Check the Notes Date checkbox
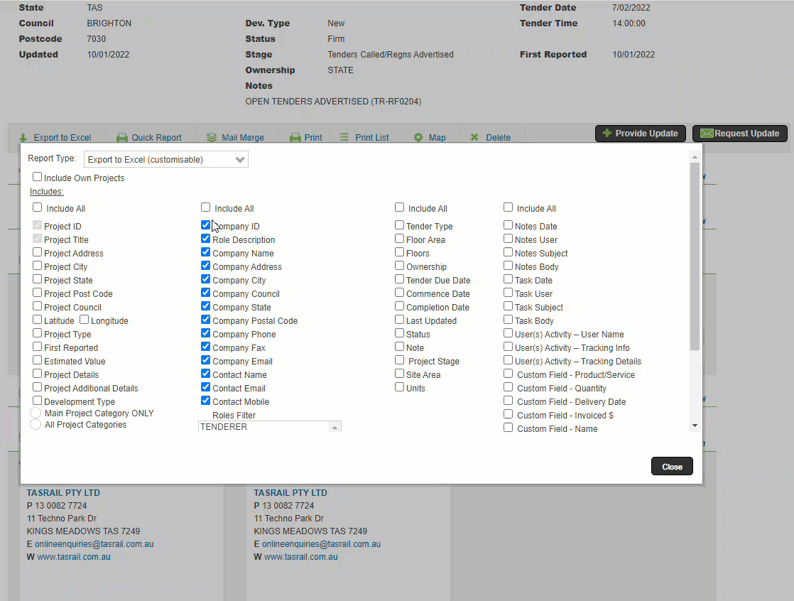Screen dimensions: 794x601 tap(508, 224)
